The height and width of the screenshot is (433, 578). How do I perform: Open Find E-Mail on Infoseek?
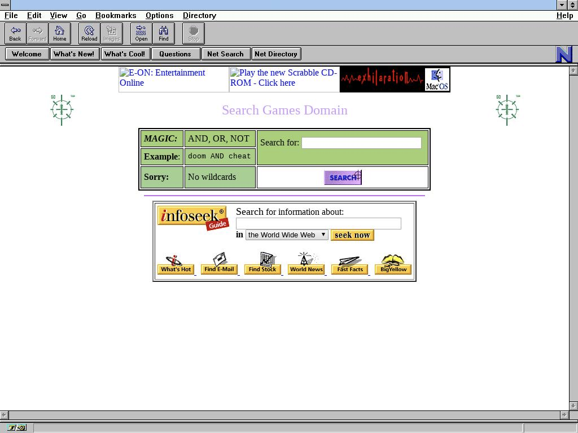[x=219, y=264]
